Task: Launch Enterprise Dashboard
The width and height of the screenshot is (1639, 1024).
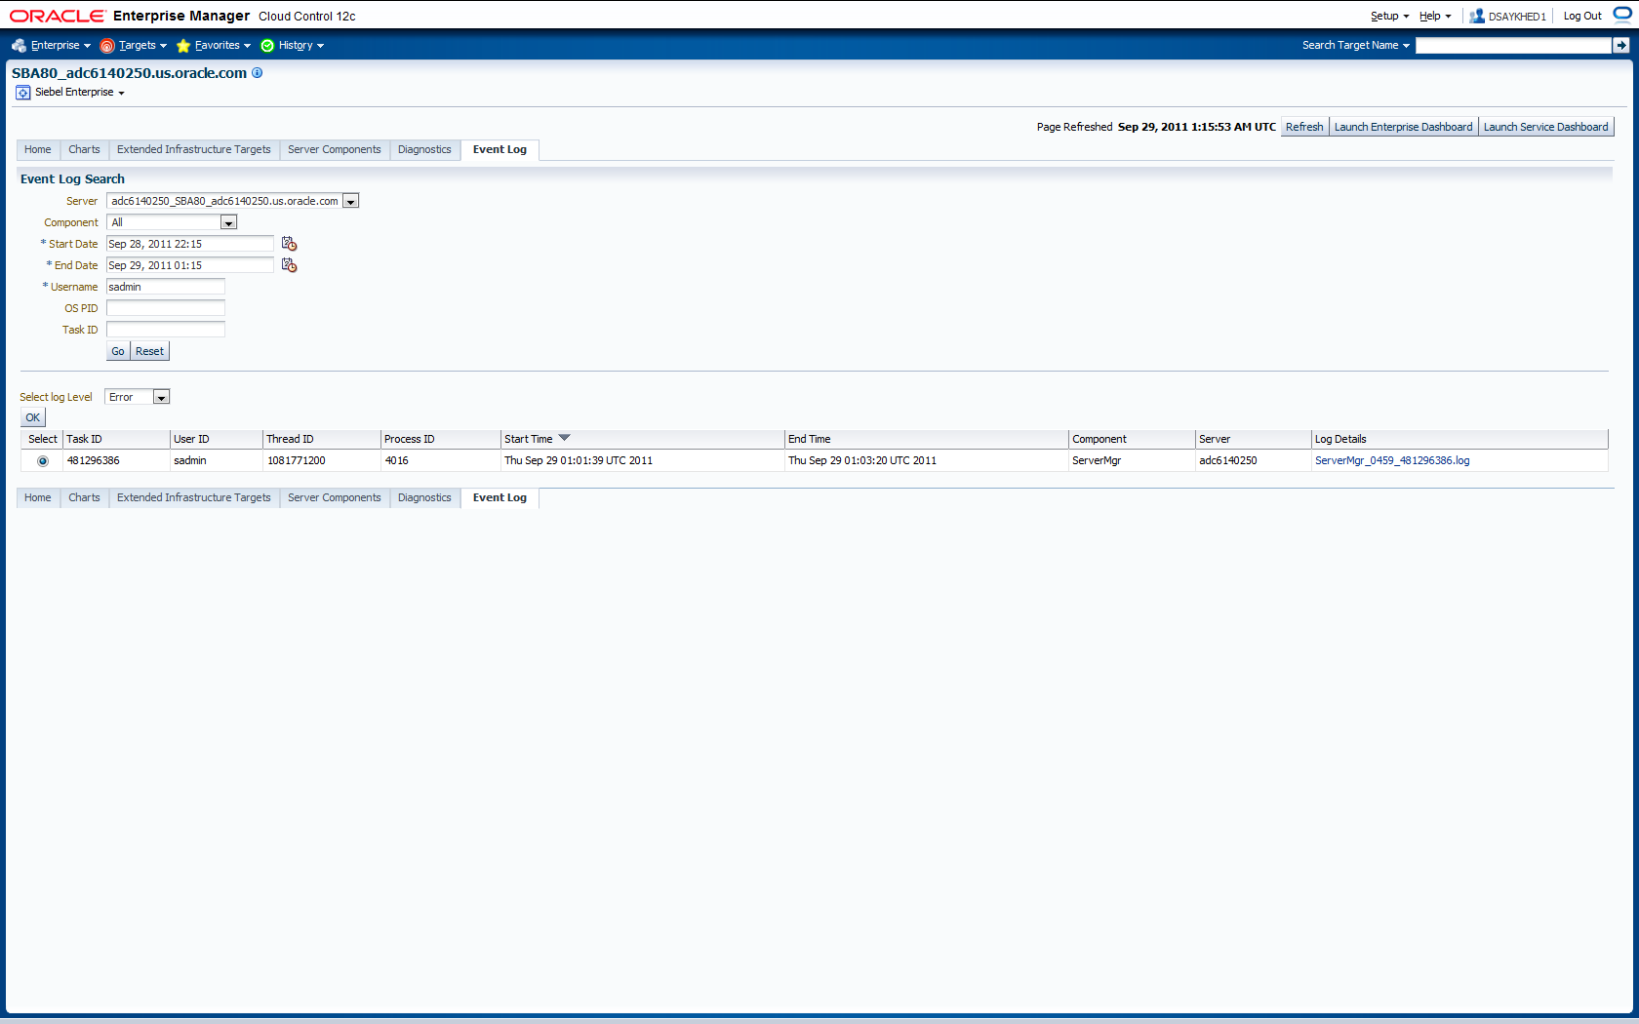Action: click(1403, 127)
